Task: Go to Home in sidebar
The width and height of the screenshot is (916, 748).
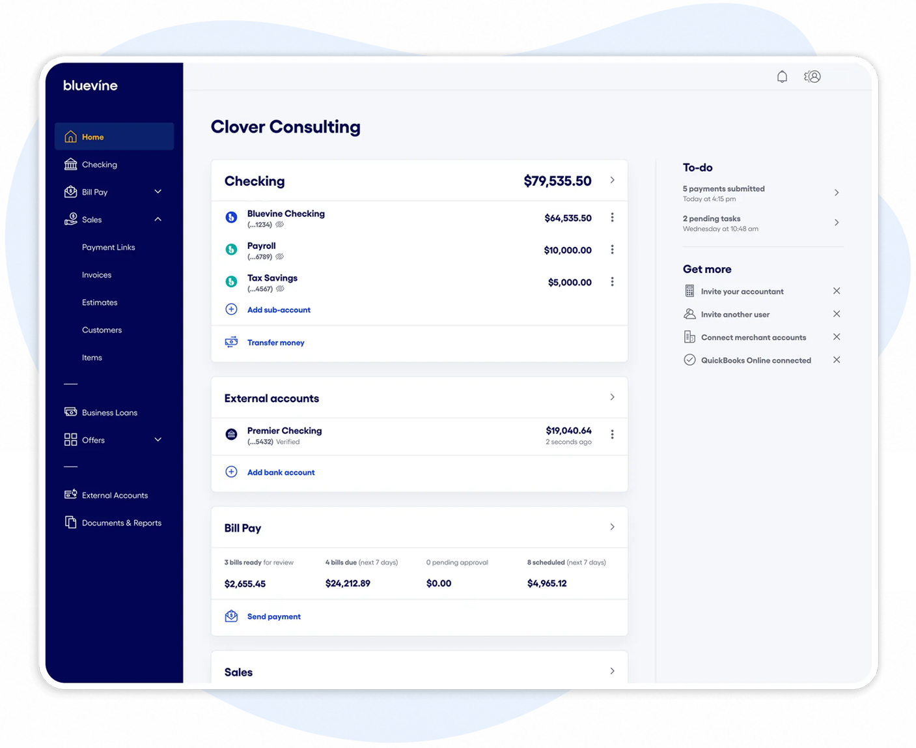Action: click(x=114, y=137)
